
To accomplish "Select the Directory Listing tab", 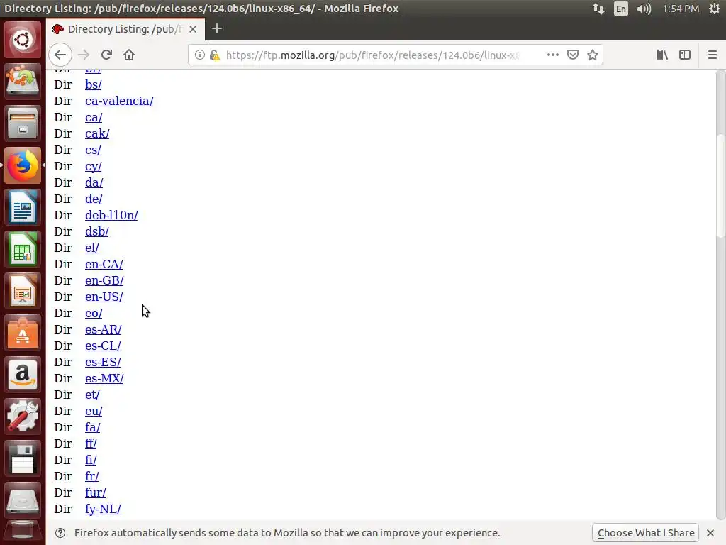I will pyautogui.click(x=125, y=28).
